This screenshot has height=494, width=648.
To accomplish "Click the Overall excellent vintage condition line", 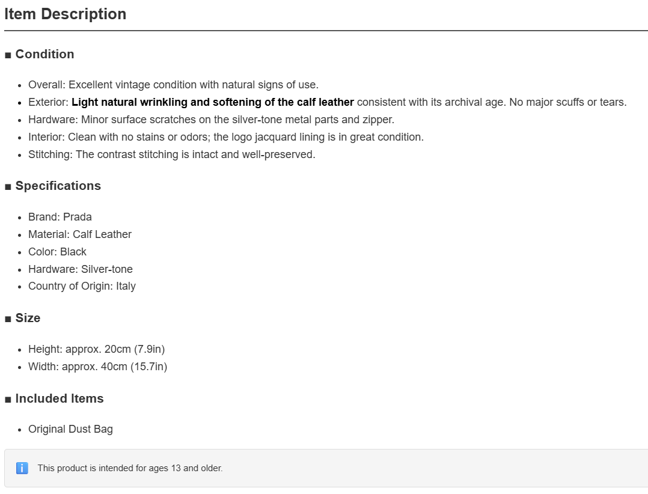I will [x=173, y=85].
